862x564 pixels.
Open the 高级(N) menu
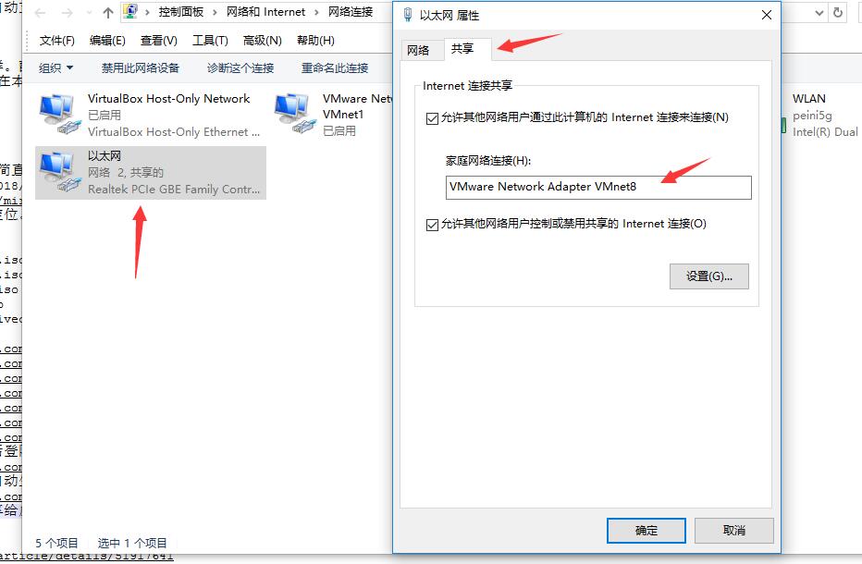pos(263,41)
